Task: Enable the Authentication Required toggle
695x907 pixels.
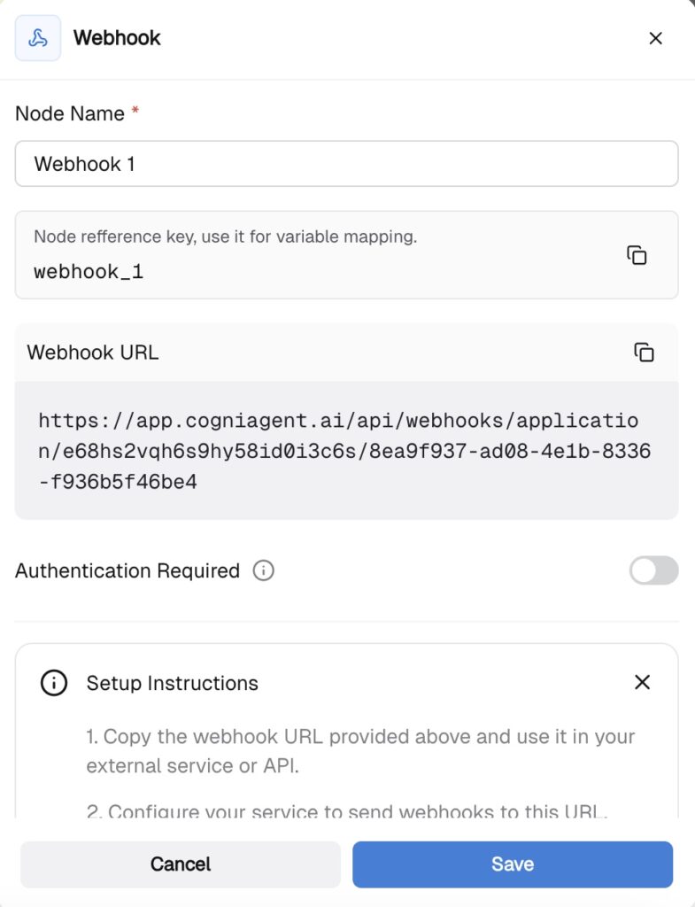Action: [653, 570]
